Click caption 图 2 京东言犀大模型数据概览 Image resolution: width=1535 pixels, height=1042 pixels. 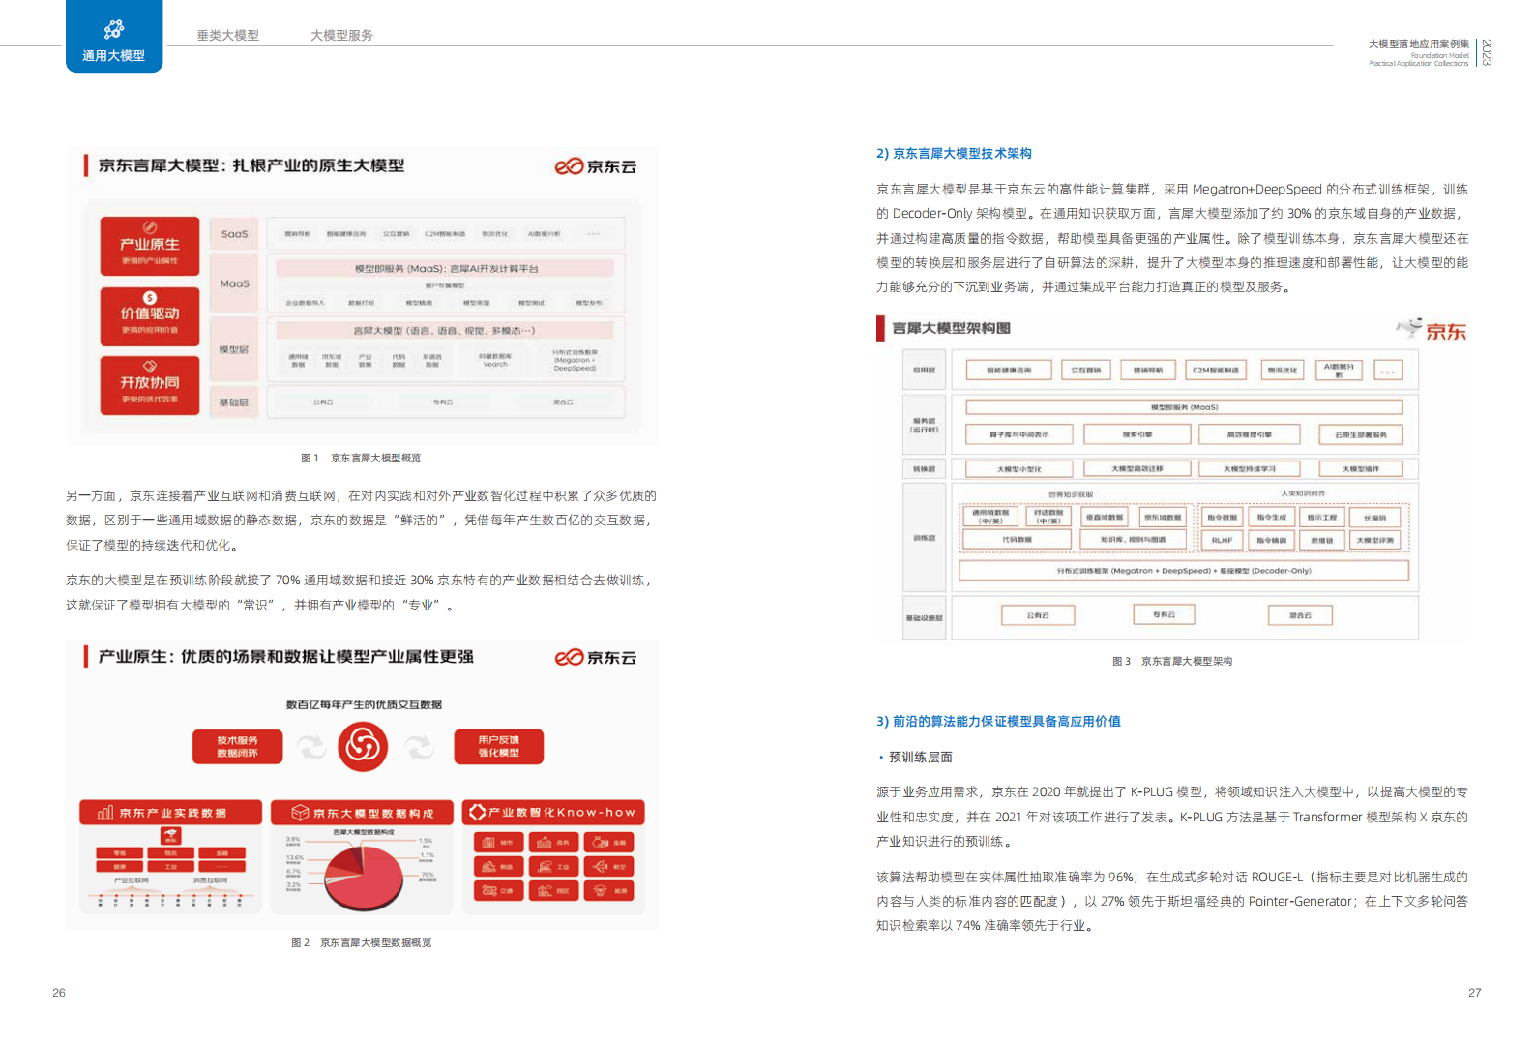tap(362, 942)
